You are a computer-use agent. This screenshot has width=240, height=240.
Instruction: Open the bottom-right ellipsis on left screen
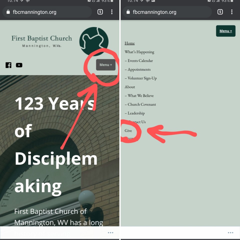[x=110, y=233]
